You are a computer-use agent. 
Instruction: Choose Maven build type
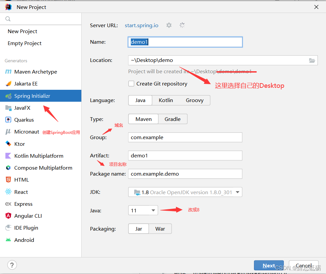click(x=143, y=119)
